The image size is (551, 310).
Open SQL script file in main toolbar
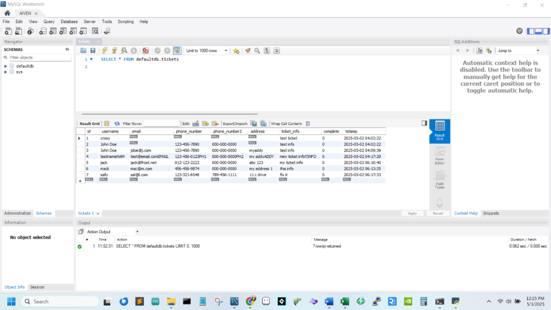[x=18, y=31]
